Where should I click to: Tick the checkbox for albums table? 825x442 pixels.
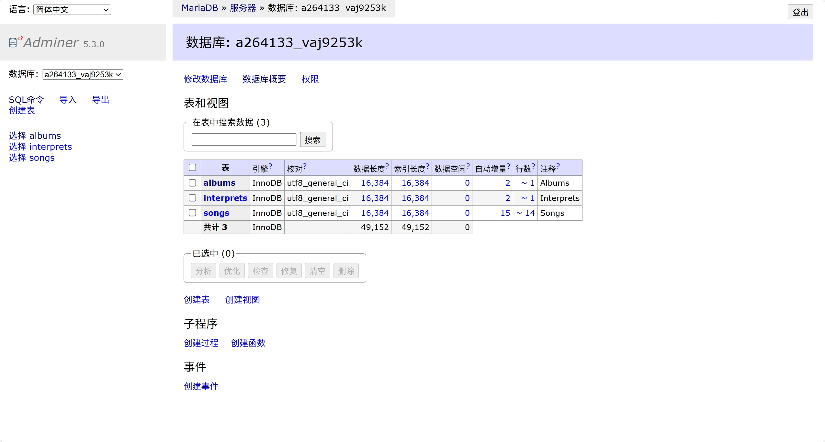[x=192, y=183]
